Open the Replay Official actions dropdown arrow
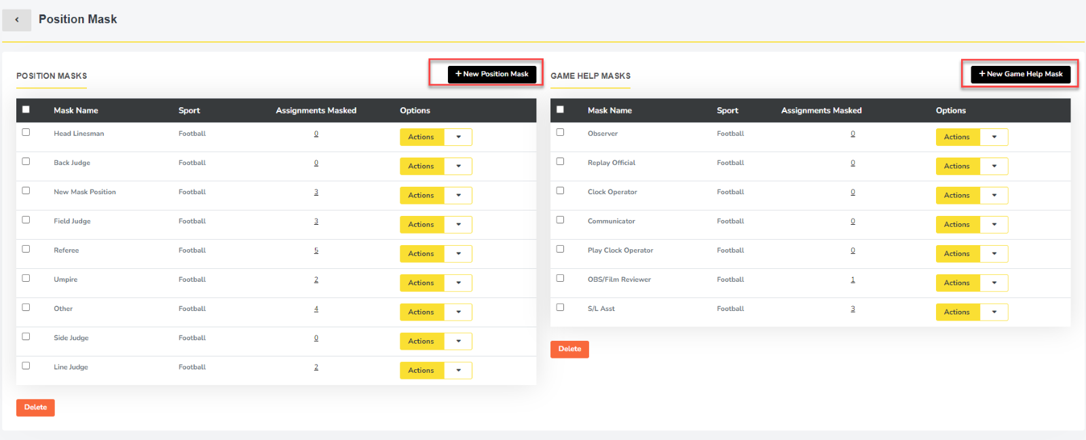This screenshot has height=440, width=1086. click(994, 166)
